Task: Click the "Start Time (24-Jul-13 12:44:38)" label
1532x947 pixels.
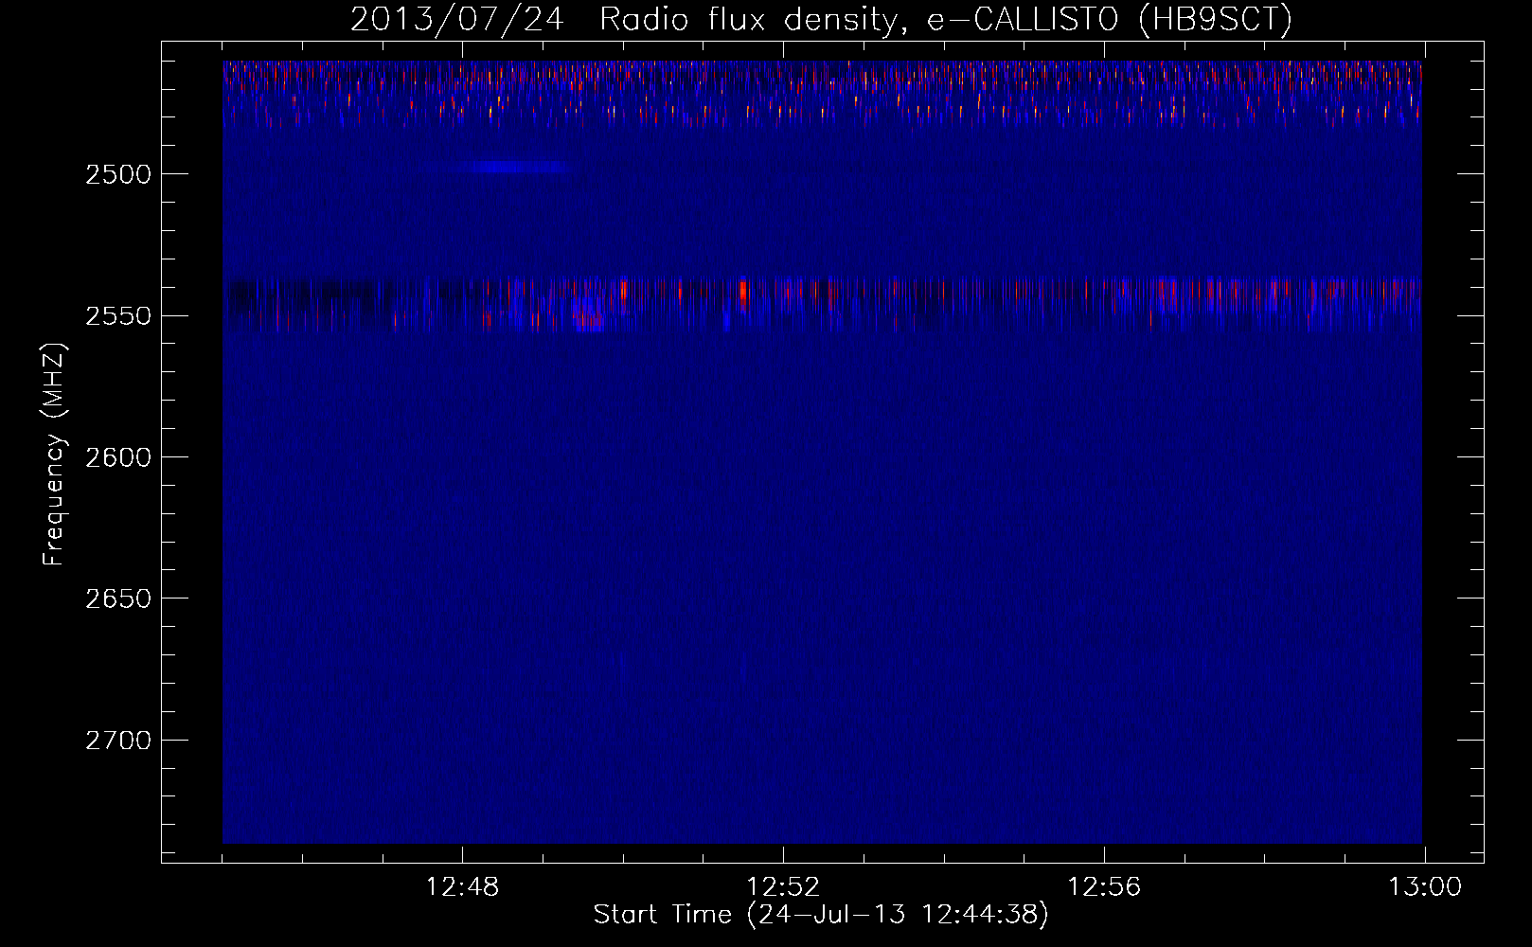Action: (821, 915)
